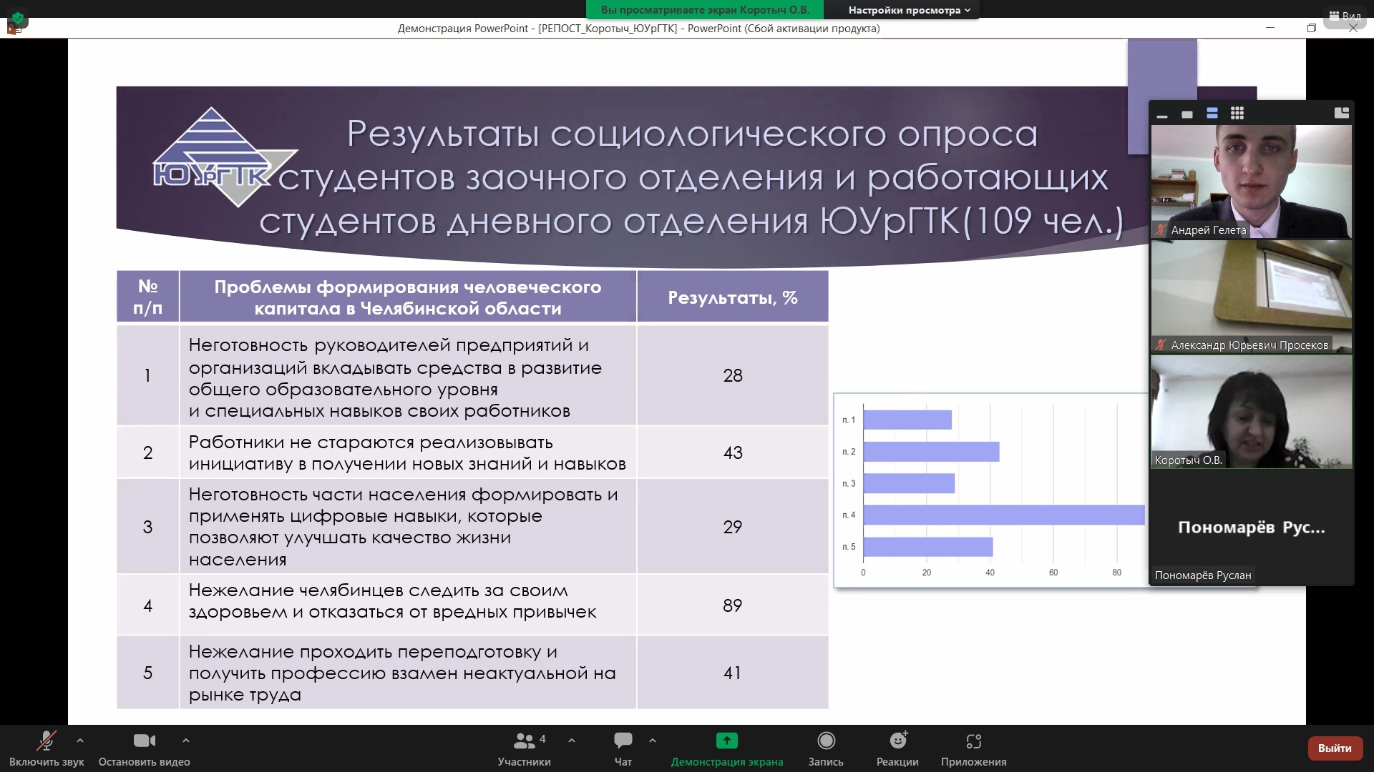Viewport: 1374px width, 772px height.
Task: Click result value 89 in row 4
Action: click(x=733, y=605)
